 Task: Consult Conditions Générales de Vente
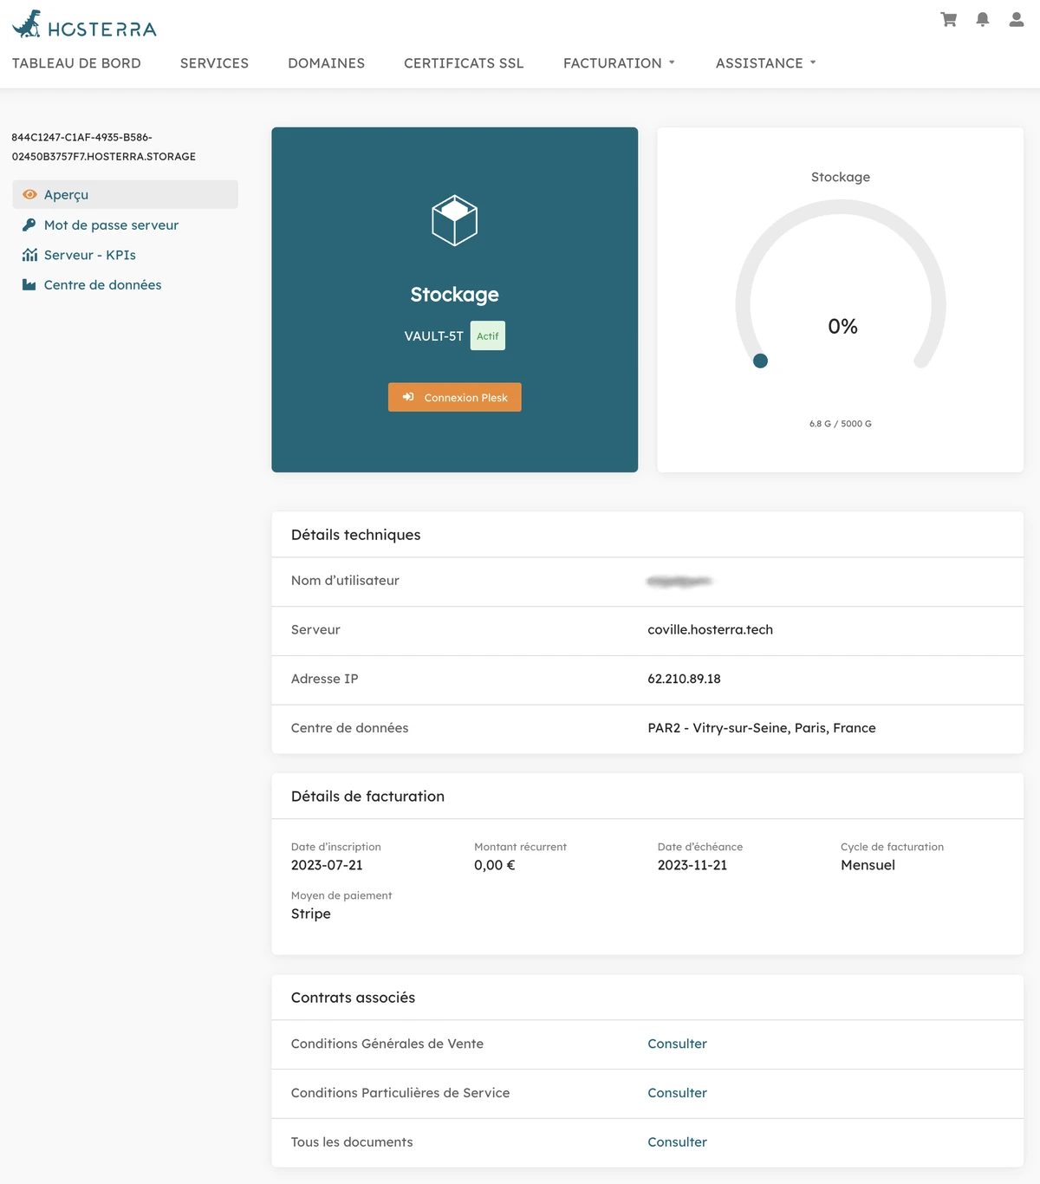(677, 1044)
